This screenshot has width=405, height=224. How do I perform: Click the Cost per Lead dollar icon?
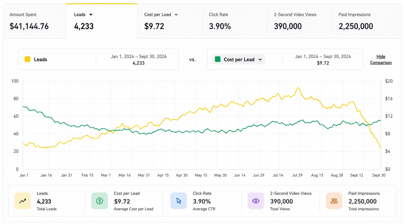coord(100,201)
